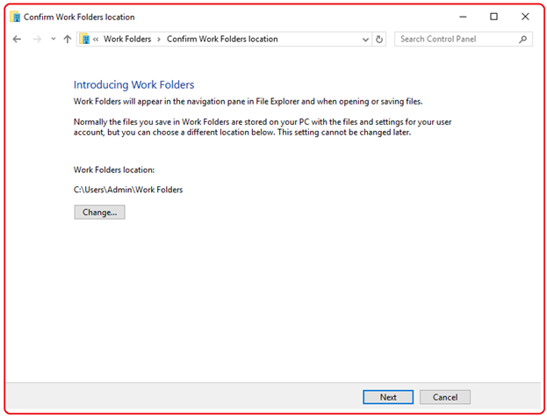Click the search magnifier icon
This screenshot has height=419, width=547.
522,40
